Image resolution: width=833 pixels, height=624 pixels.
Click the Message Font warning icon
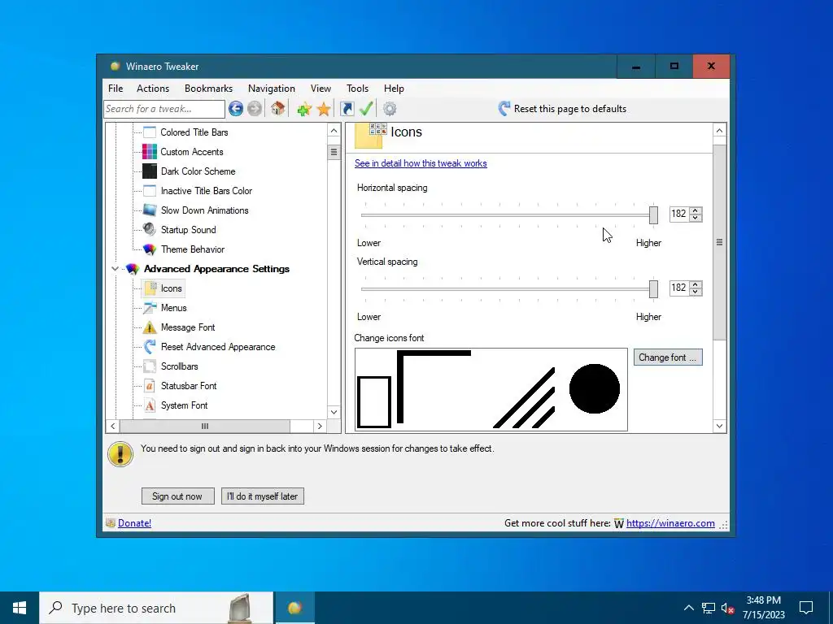(150, 327)
